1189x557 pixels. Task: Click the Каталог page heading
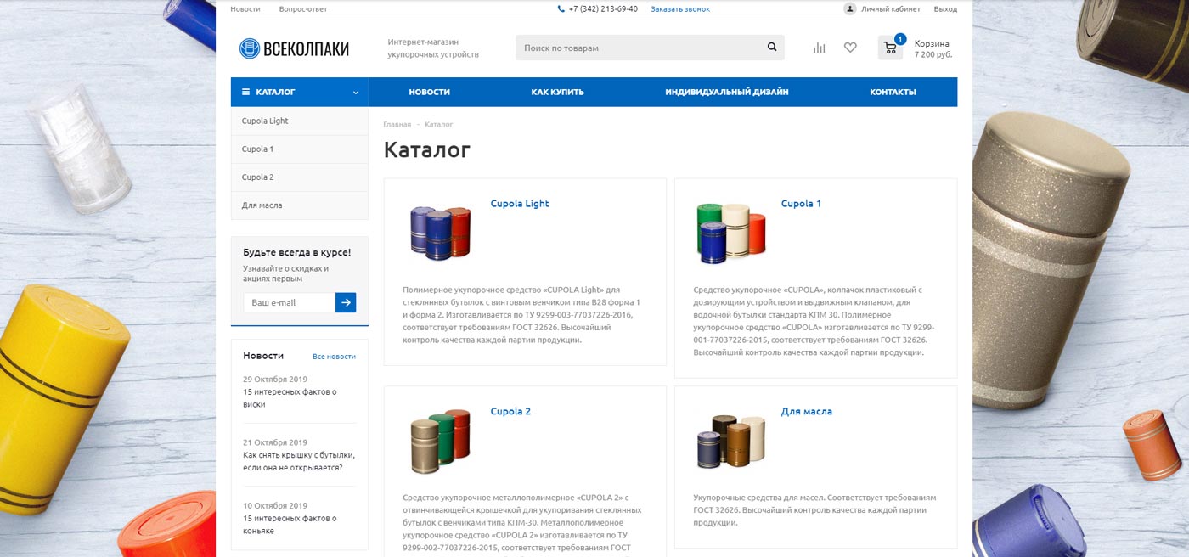point(427,149)
